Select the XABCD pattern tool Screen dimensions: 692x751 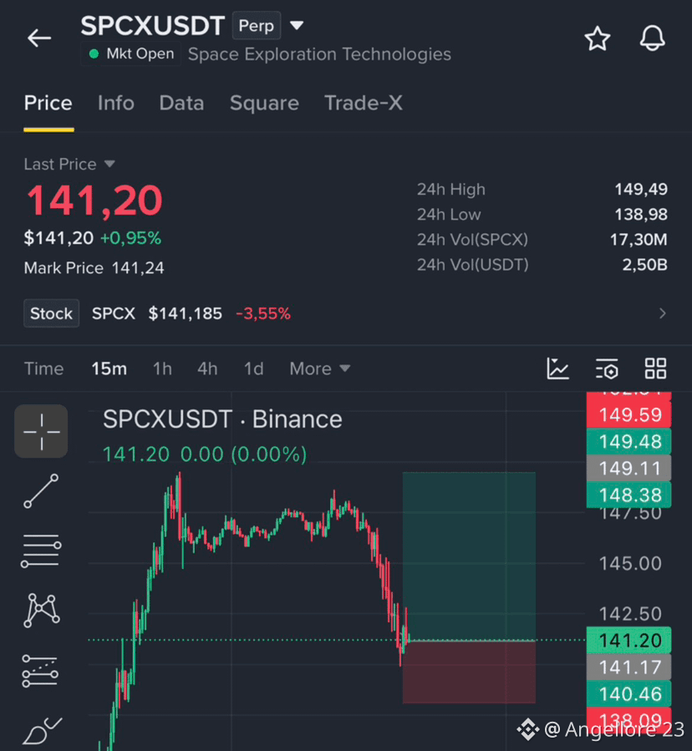(x=41, y=610)
